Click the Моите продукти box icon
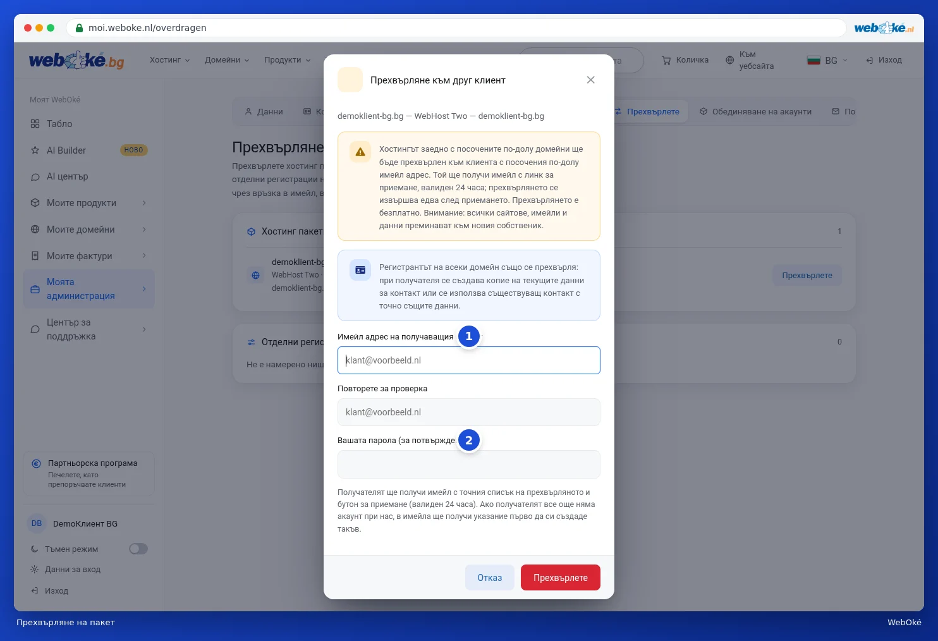The height and width of the screenshot is (641, 938). pyautogui.click(x=35, y=203)
